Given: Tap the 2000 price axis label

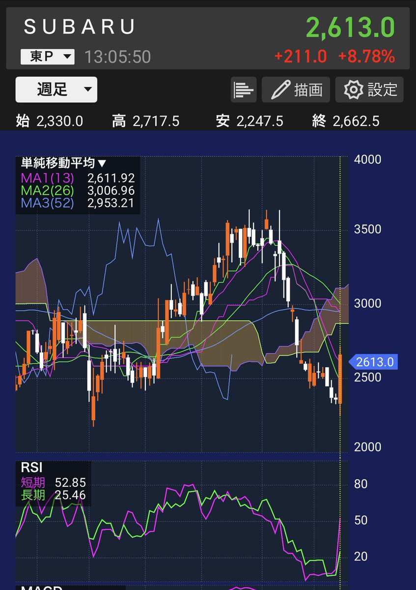Looking at the screenshot, I should pos(367,447).
